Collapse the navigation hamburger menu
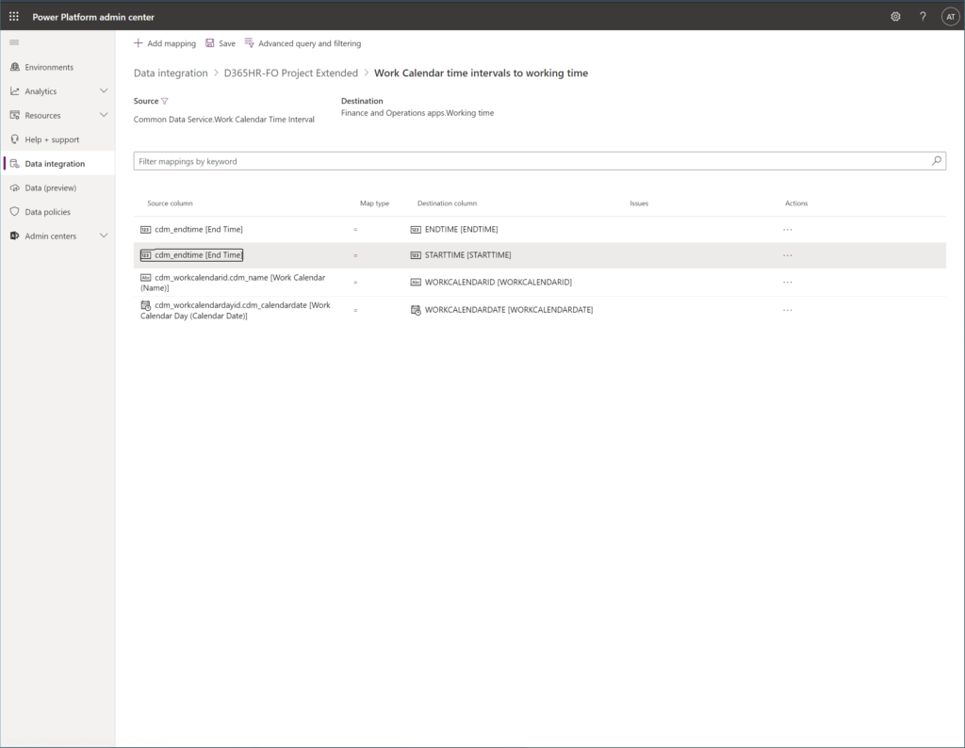This screenshot has width=965, height=748. 14,43
